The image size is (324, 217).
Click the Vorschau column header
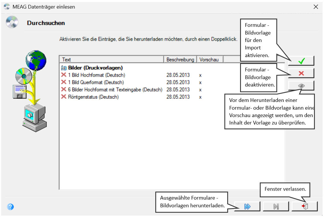(210, 59)
